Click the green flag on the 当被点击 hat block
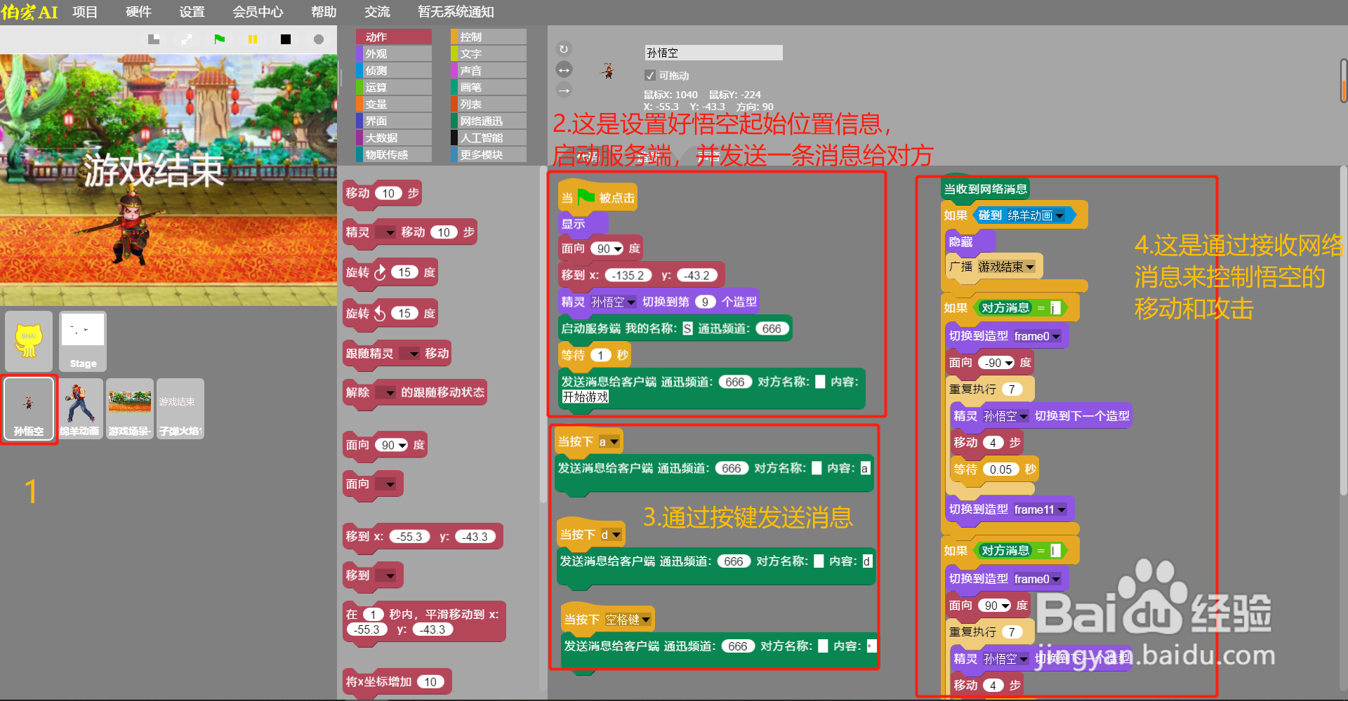1348x701 pixels. pyautogui.click(x=586, y=197)
